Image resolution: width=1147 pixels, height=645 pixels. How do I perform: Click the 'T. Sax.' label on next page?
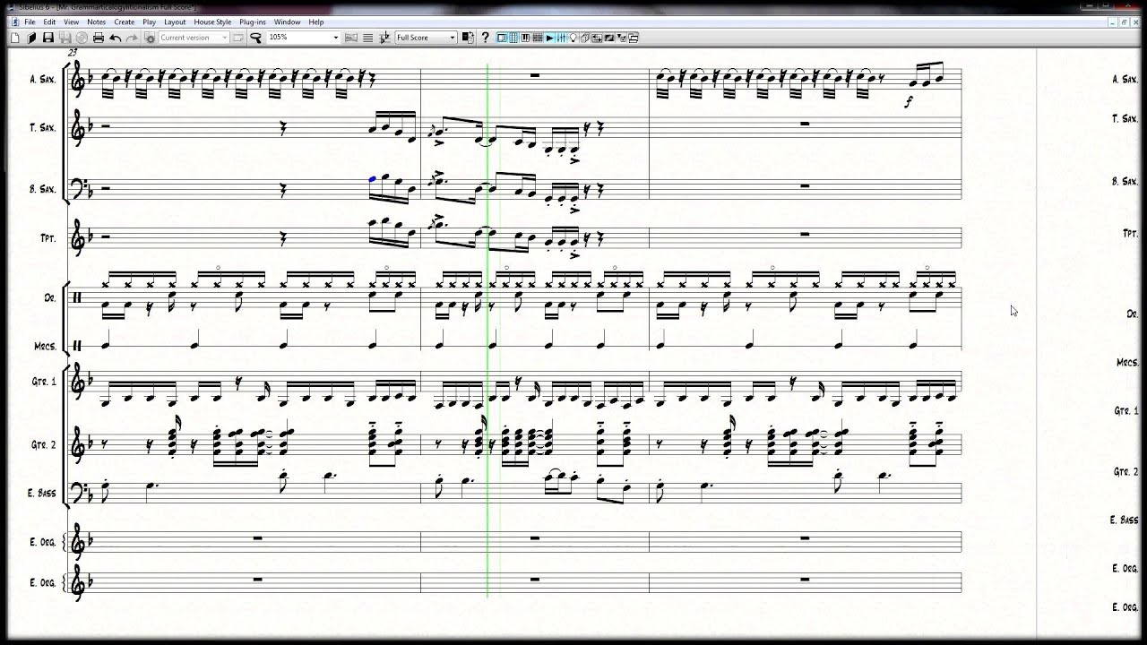pyautogui.click(x=1125, y=118)
